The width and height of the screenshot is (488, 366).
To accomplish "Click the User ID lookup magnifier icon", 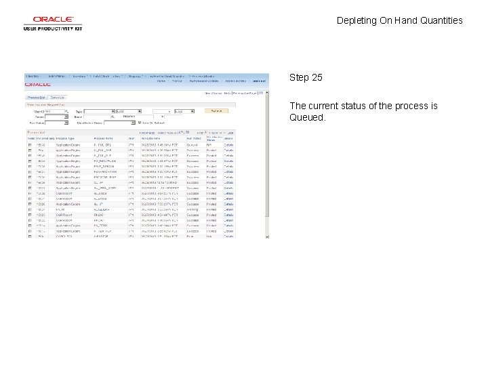I will 66,111.
